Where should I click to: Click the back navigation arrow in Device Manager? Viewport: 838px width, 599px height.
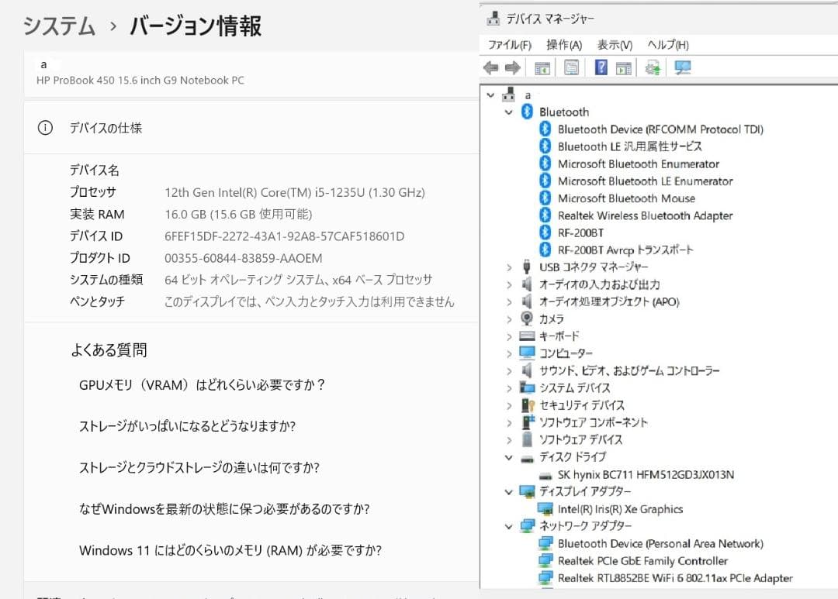pyautogui.click(x=490, y=67)
